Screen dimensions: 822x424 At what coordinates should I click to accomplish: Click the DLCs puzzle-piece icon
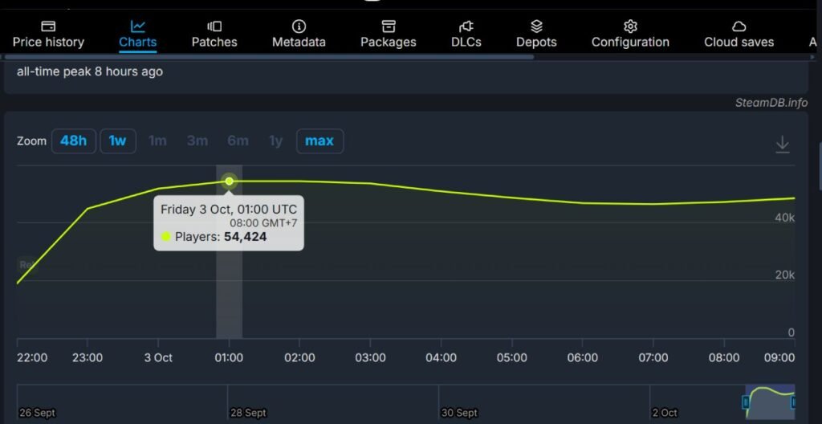(466, 26)
